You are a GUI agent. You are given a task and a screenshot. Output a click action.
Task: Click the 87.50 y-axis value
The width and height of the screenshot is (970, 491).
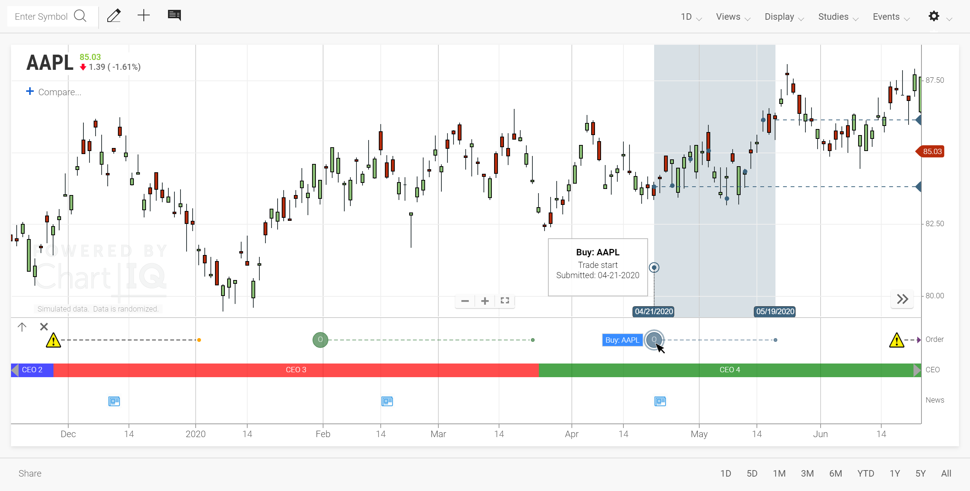pos(935,80)
